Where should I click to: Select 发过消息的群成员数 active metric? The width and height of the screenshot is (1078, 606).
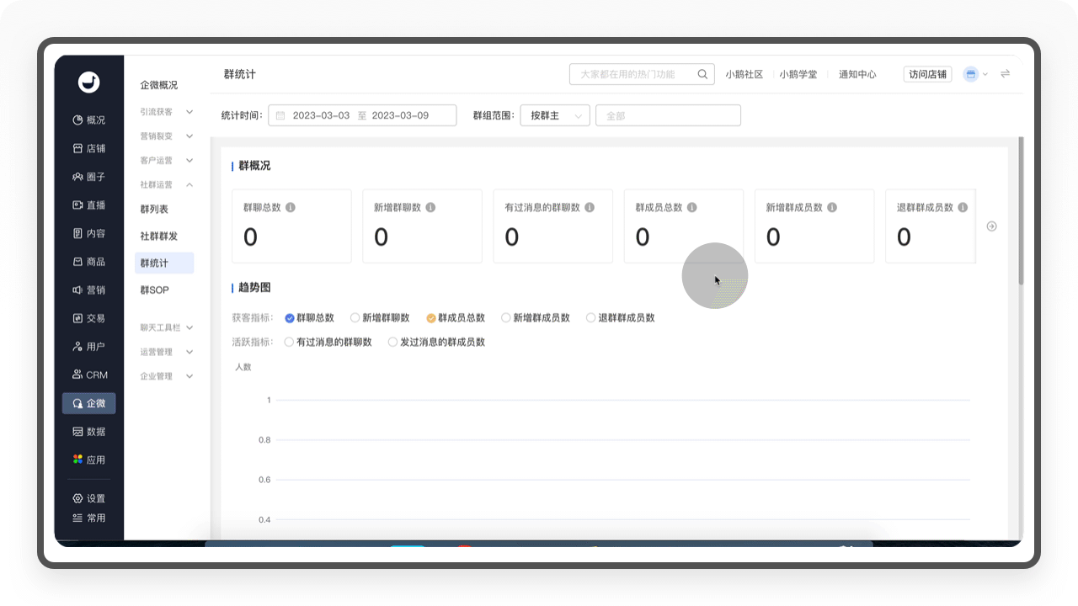pos(392,343)
